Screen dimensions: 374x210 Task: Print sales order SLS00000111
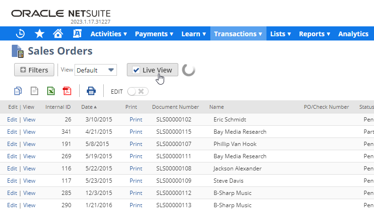136,156
